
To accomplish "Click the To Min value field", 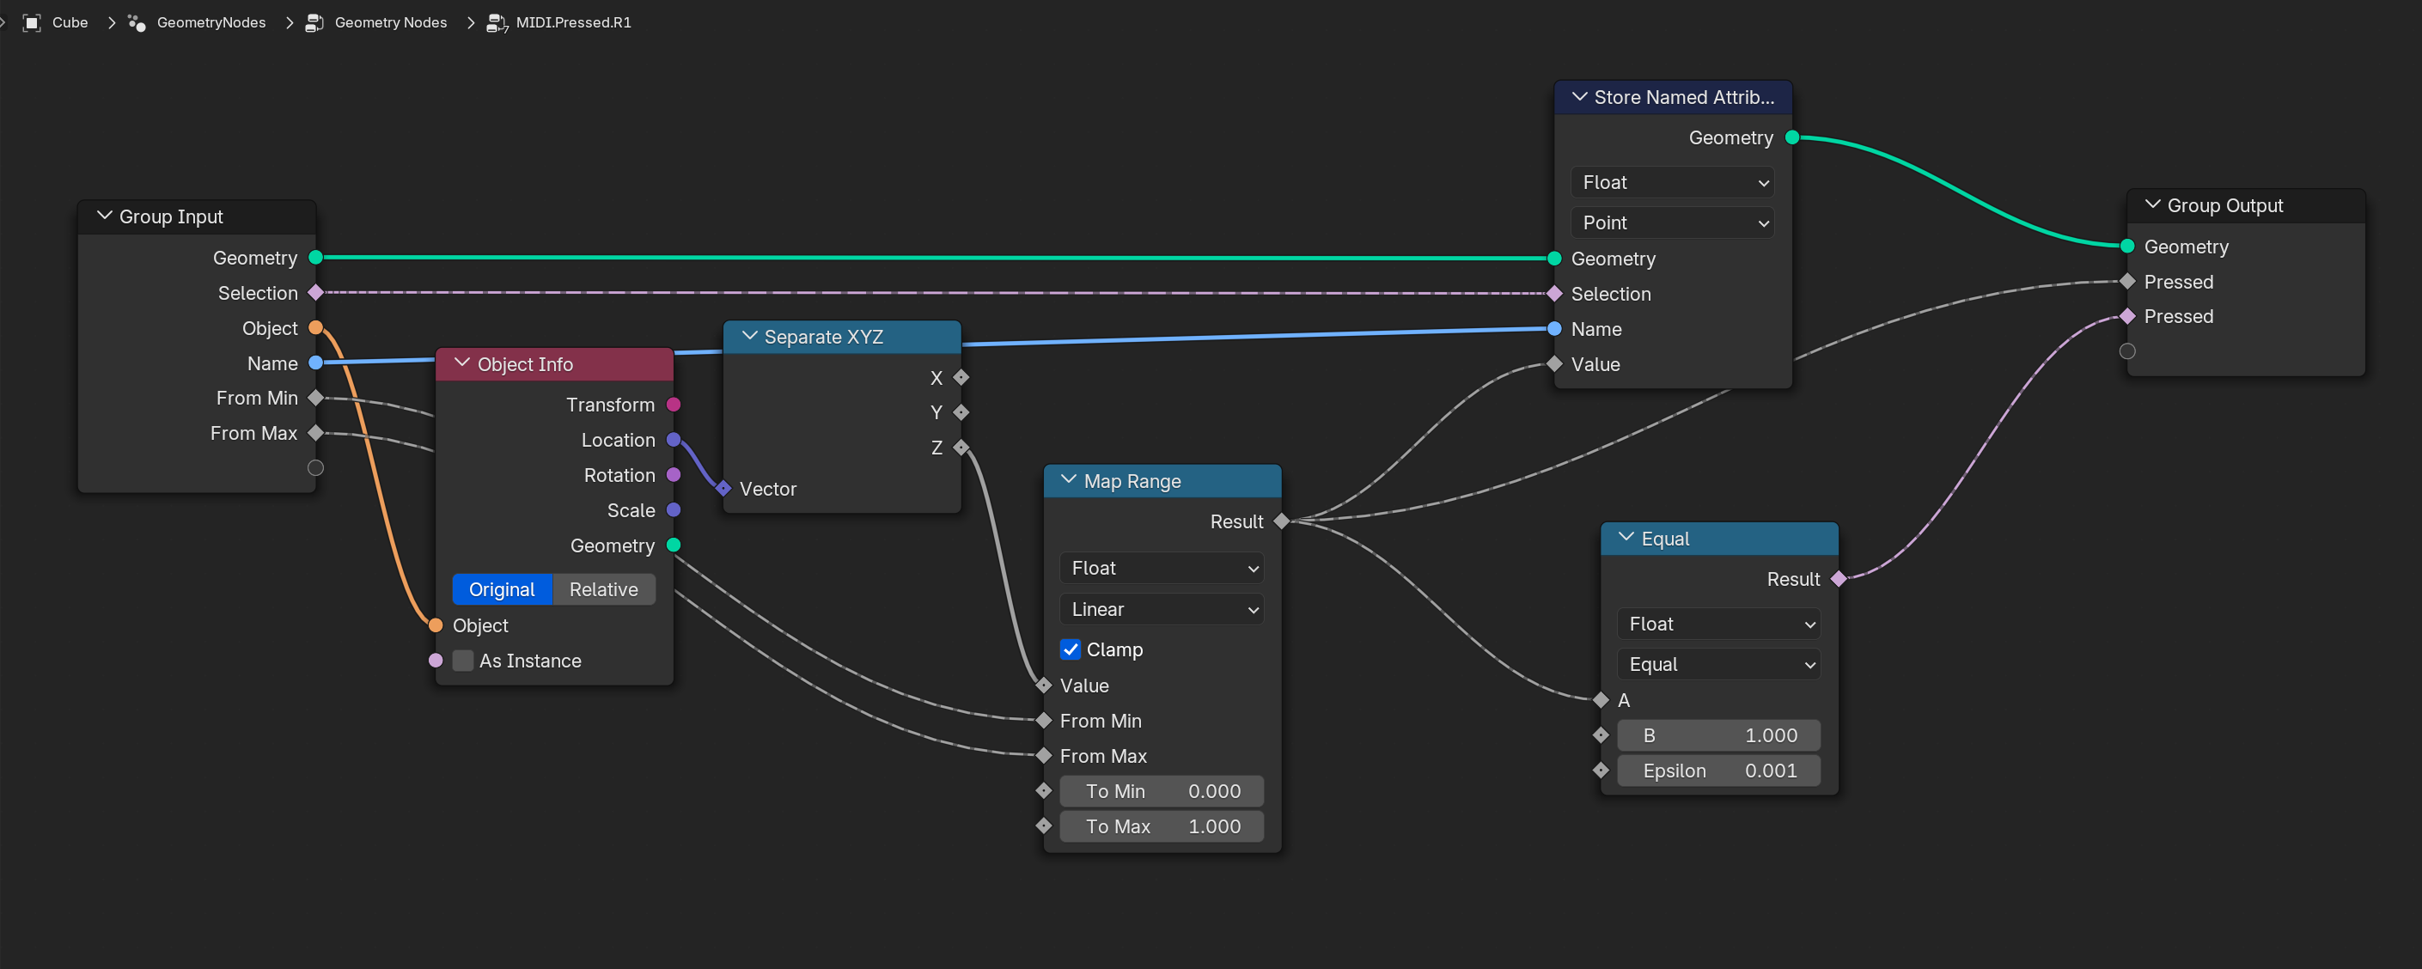I will [1162, 791].
